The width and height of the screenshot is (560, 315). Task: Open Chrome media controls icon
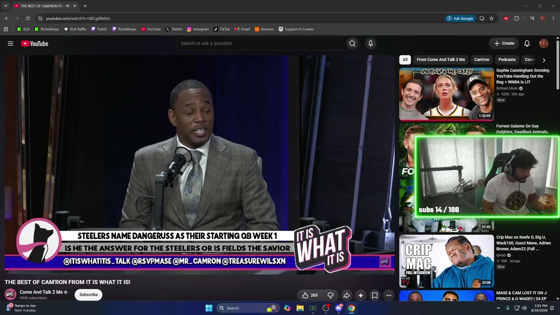click(x=532, y=18)
